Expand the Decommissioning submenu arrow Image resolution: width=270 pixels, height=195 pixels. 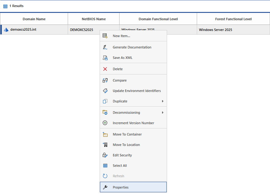pyautogui.click(x=162, y=113)
